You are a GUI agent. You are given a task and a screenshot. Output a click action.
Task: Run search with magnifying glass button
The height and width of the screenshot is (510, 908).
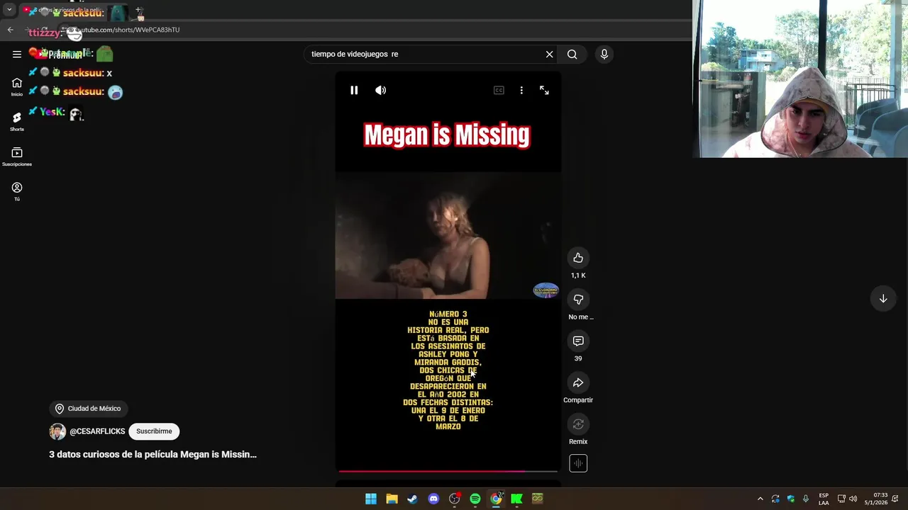pos(572,55)
